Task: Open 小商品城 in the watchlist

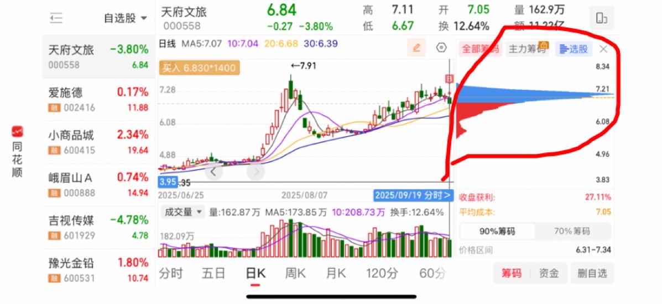Action: point(98,142)
